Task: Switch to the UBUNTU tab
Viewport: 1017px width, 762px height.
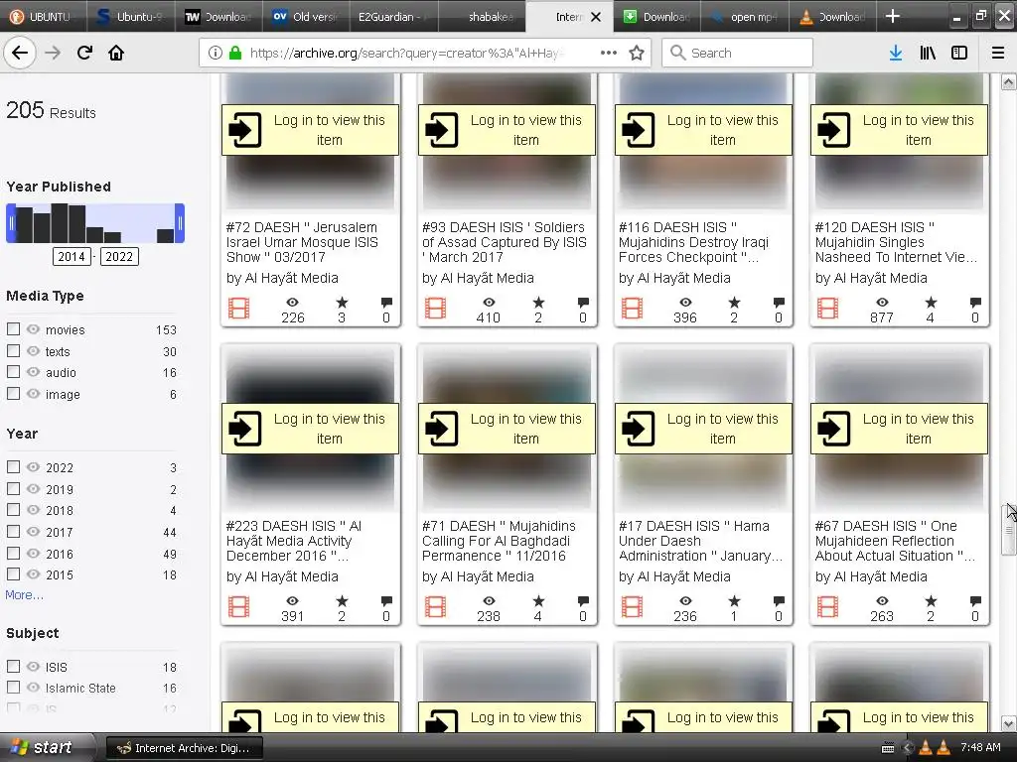Action: (44, 16)
